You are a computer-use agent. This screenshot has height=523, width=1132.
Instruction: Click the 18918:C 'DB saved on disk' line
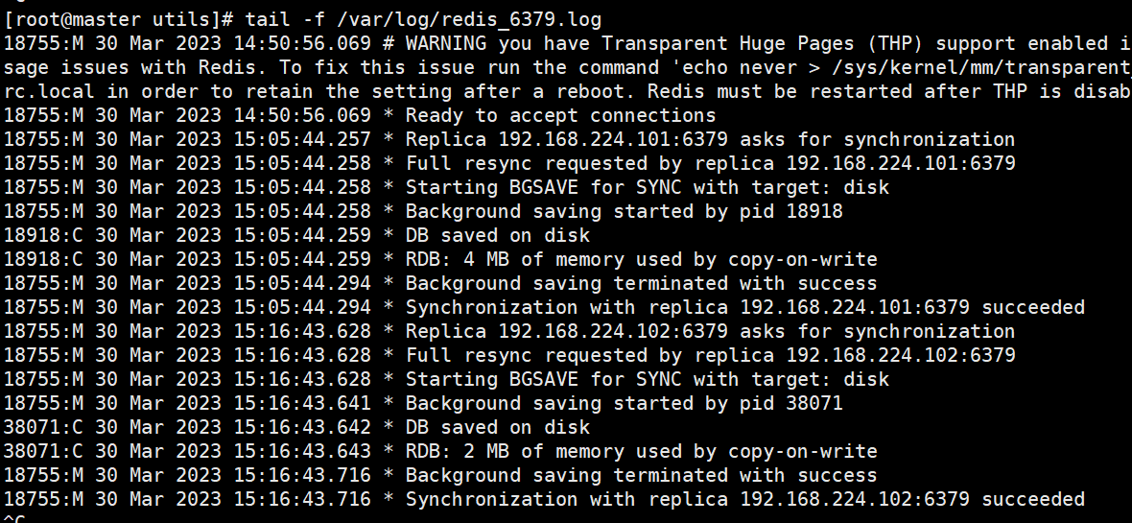click(x=498, y=235)
